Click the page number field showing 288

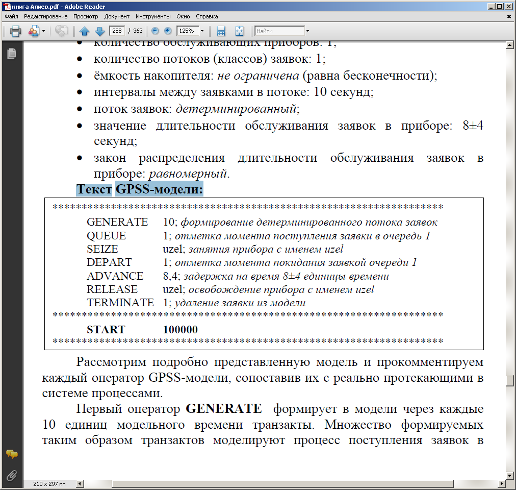tap(117, 31)
